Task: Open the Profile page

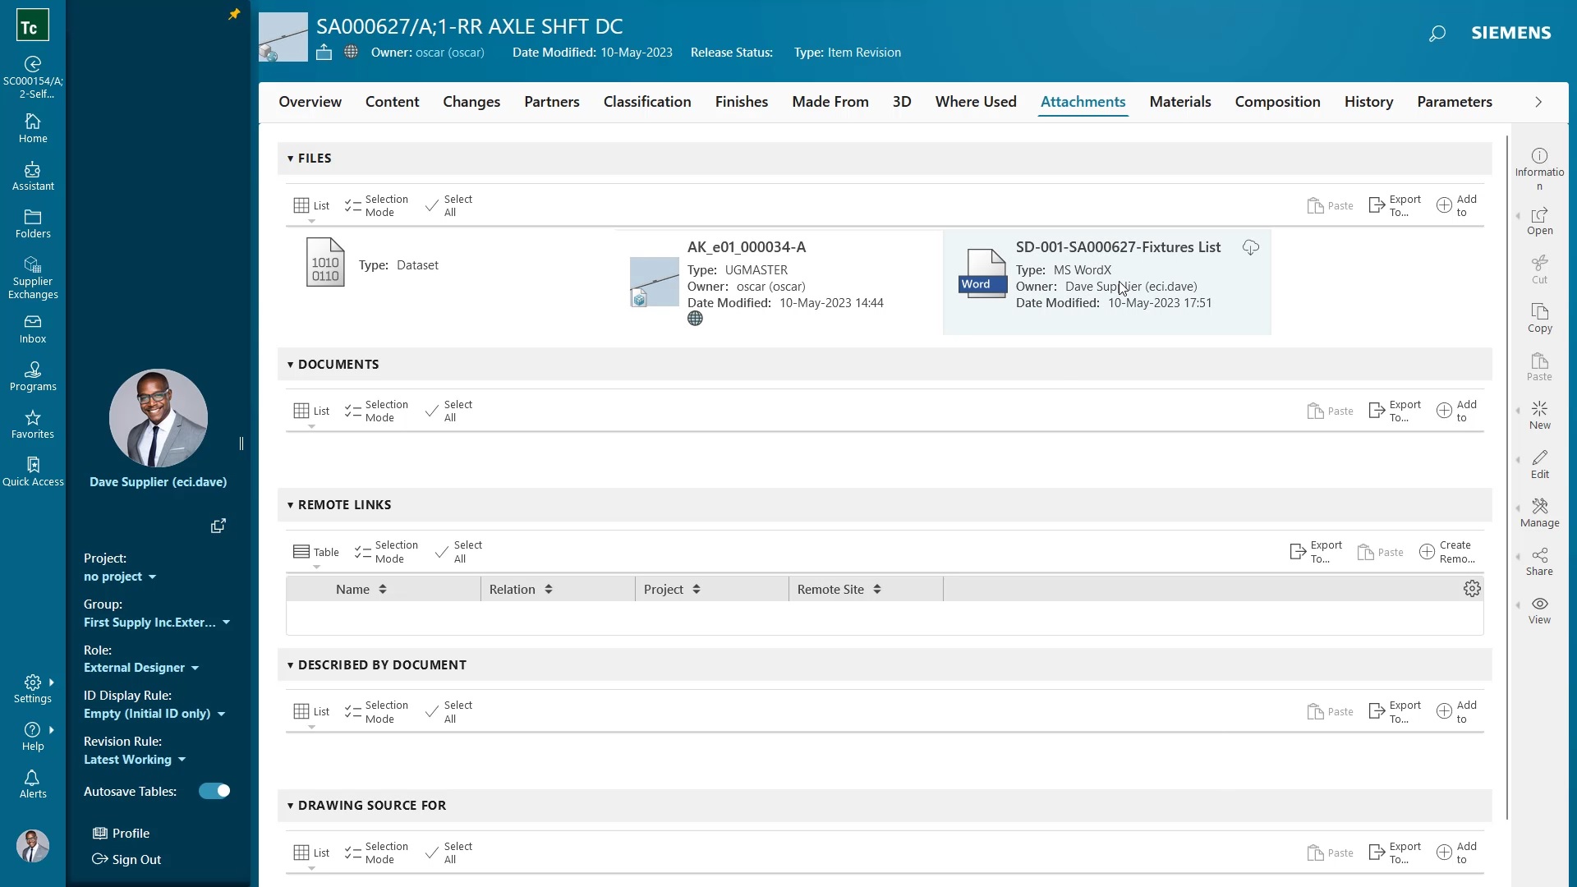Action: click(122, 833)
